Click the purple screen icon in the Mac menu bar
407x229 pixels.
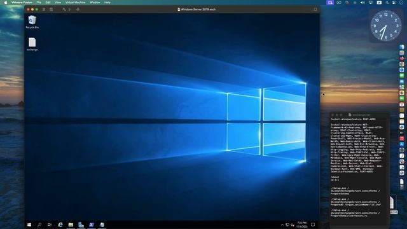pyautogui.click(x=330, y=3)
